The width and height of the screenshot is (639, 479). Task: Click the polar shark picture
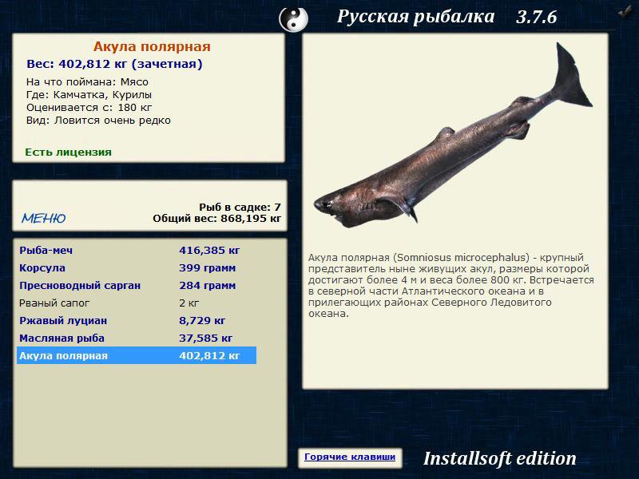click(x=453, y=136)
